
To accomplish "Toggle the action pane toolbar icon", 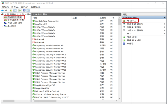I will tap(28, 10).
